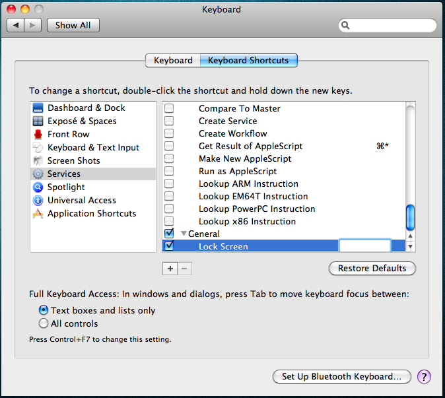Check Lookup ARM Instruction checkbox
Screen dimensions: 445x398
point(169,183)
